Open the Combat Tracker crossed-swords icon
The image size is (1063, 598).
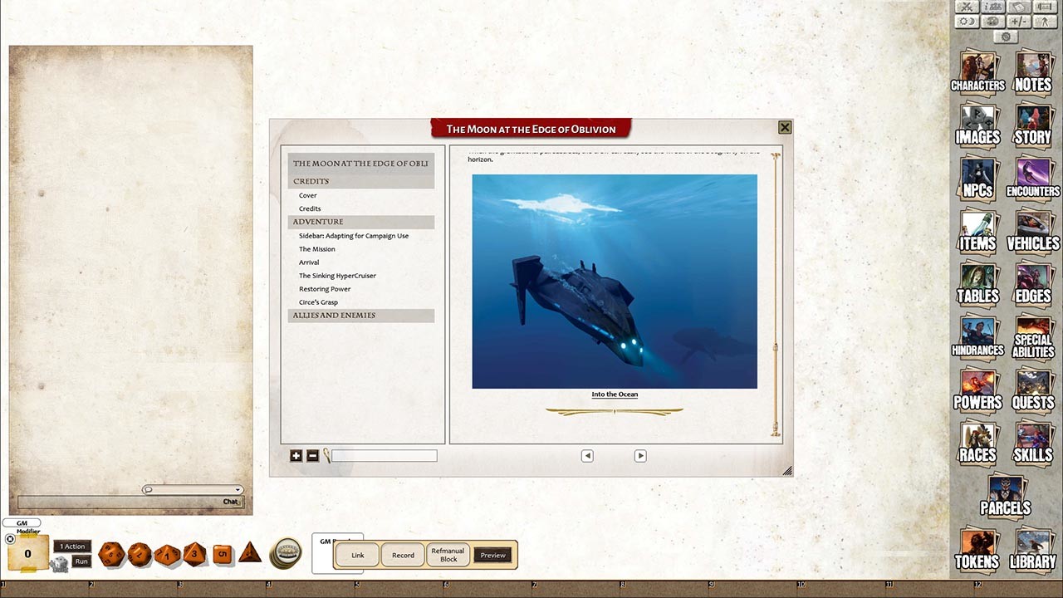point(967,7)
